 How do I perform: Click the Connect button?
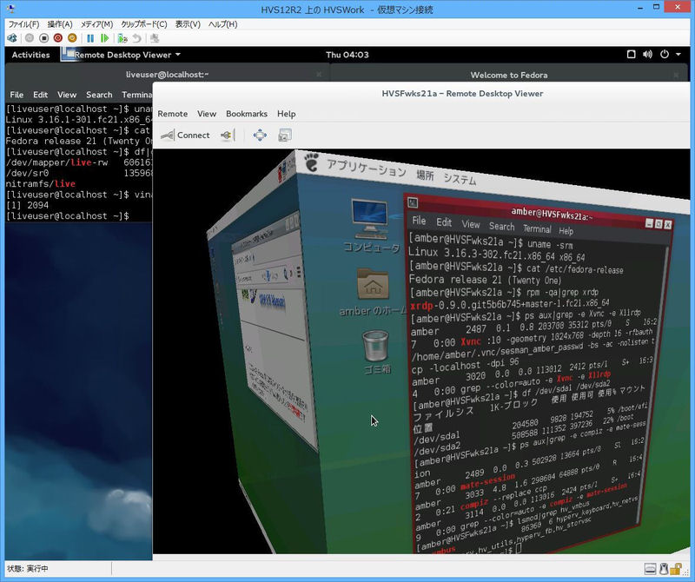click(185, 136)
